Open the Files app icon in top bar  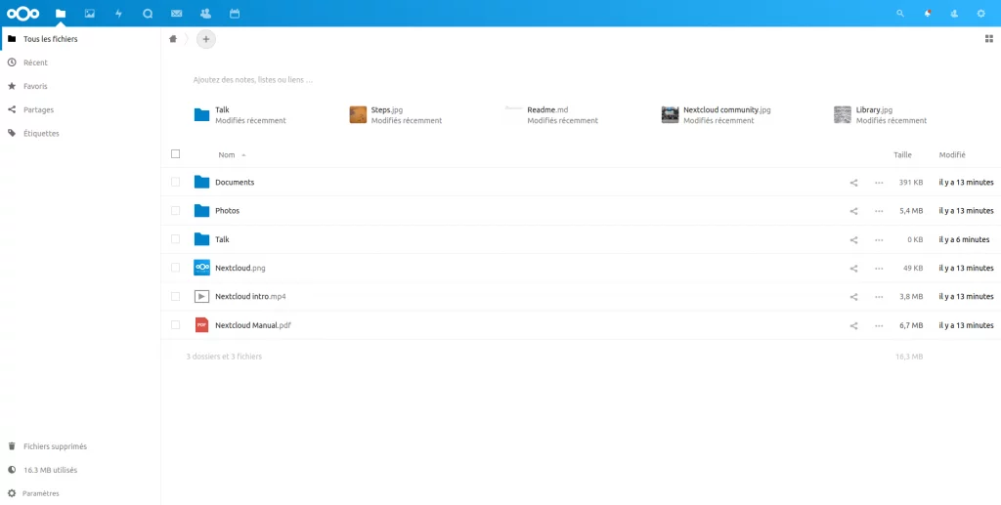tap(61, 14)
